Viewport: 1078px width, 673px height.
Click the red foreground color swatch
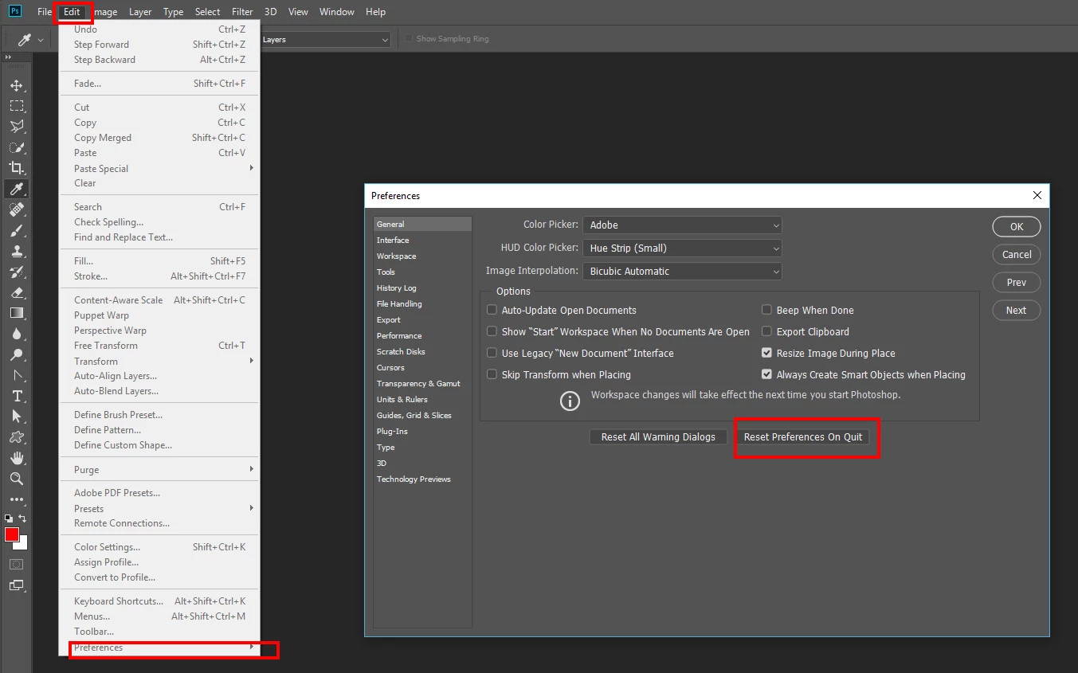point(12,534)
